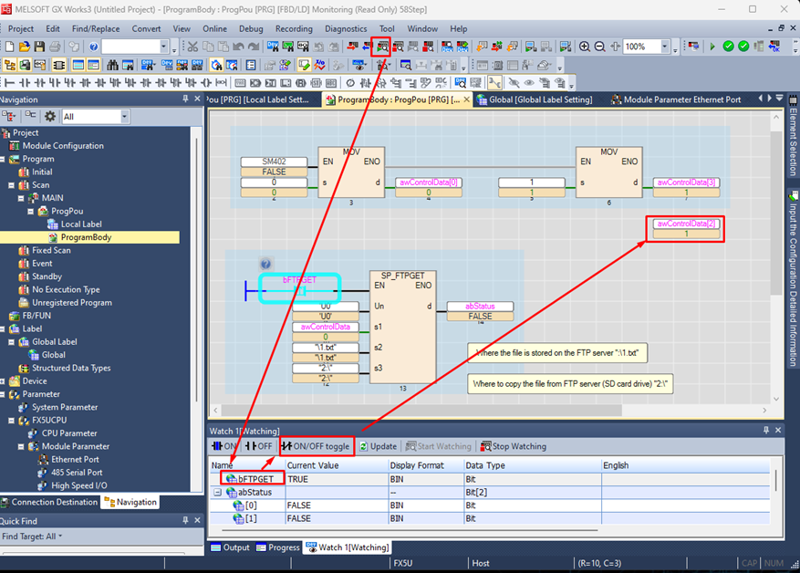Click the Zoom In magnifier icon

pos(585,47)
